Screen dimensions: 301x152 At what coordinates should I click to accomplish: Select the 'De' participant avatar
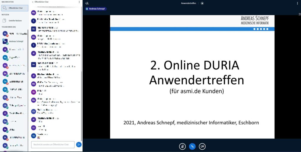pyautogui.click(x=5, y=130)
